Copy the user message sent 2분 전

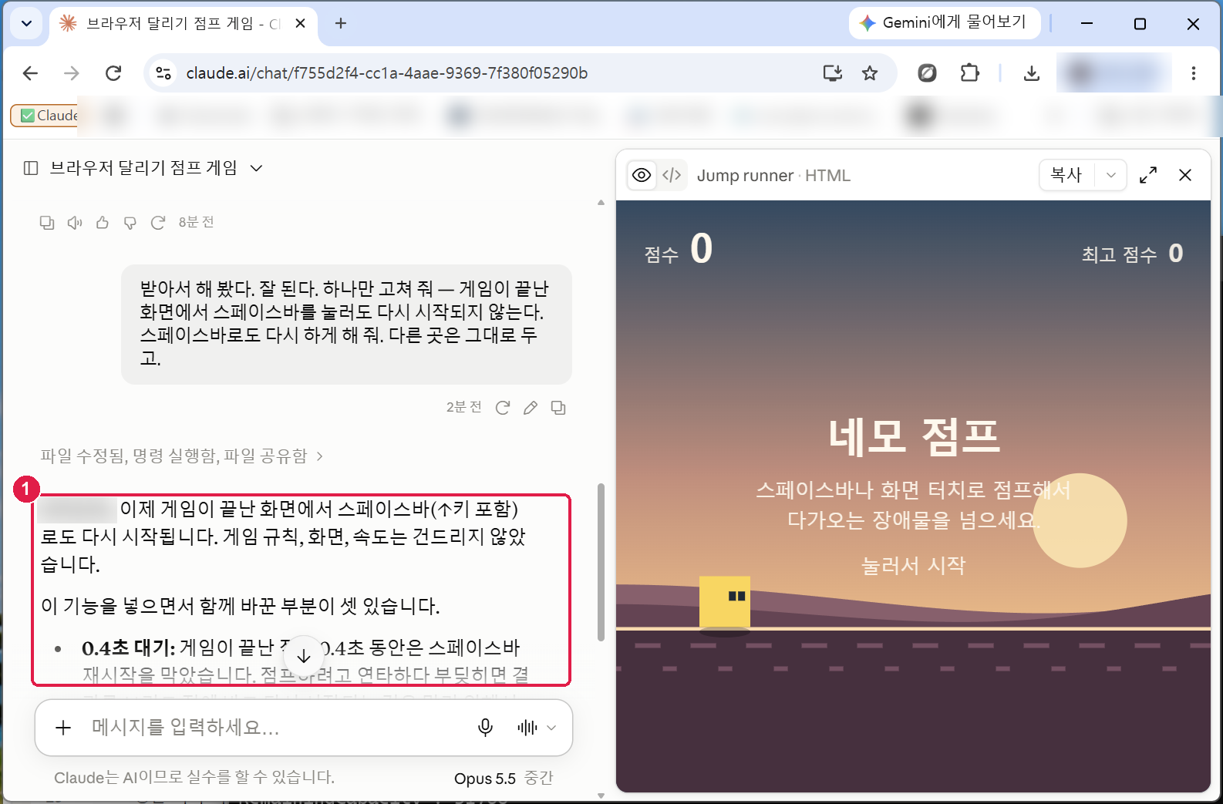tap(558, 408)
